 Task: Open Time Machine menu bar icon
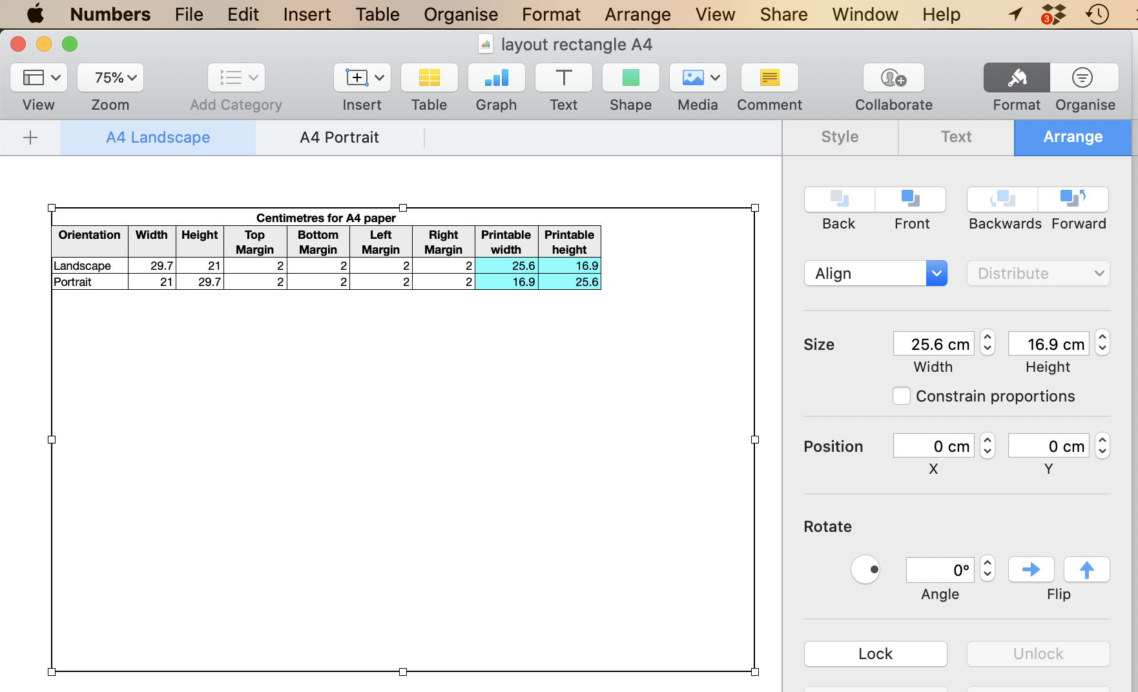pos(1097,14)
